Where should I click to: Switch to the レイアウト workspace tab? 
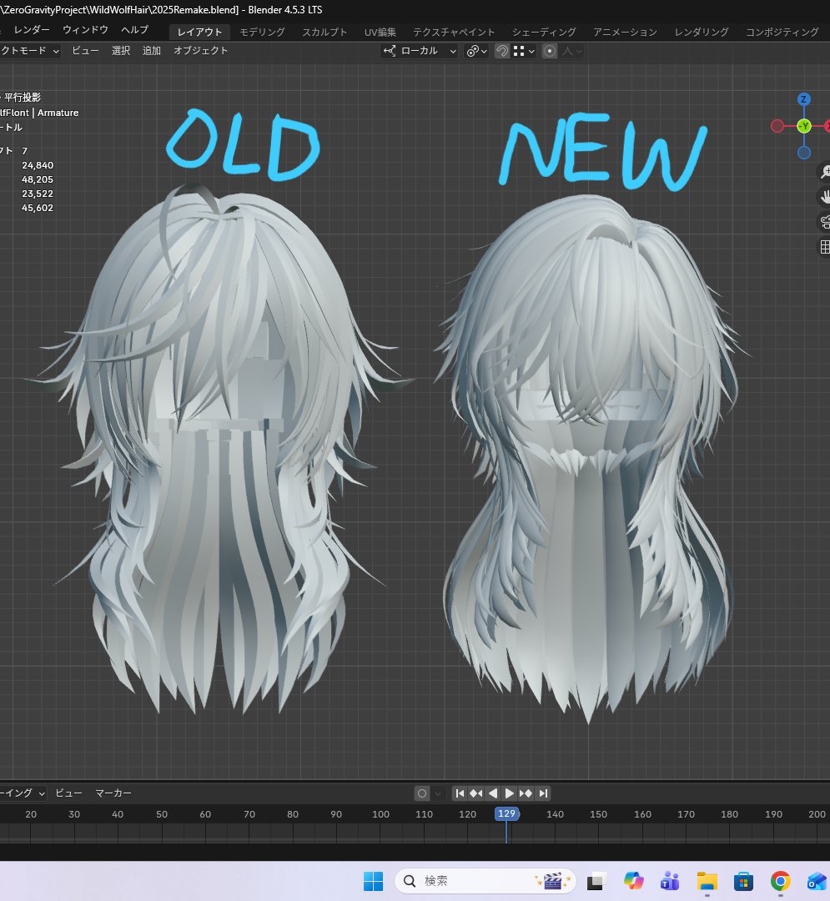coord(199,33)
